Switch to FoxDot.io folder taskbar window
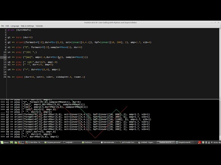 pos(90,142)
